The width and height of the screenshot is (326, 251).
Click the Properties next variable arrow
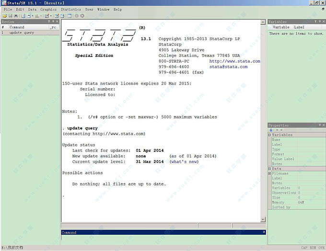281,130
